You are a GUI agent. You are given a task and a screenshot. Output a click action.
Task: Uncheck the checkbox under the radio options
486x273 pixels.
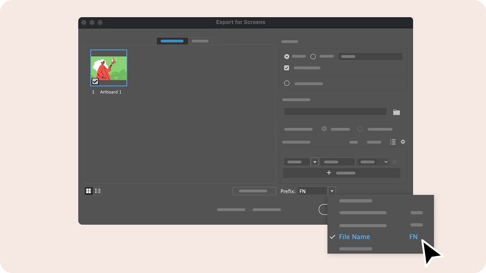(x=287, y=68)
